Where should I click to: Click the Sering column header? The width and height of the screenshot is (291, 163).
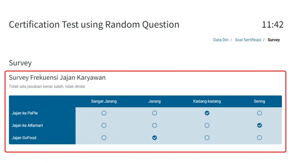pyautogui.click(x=259, y=101)
